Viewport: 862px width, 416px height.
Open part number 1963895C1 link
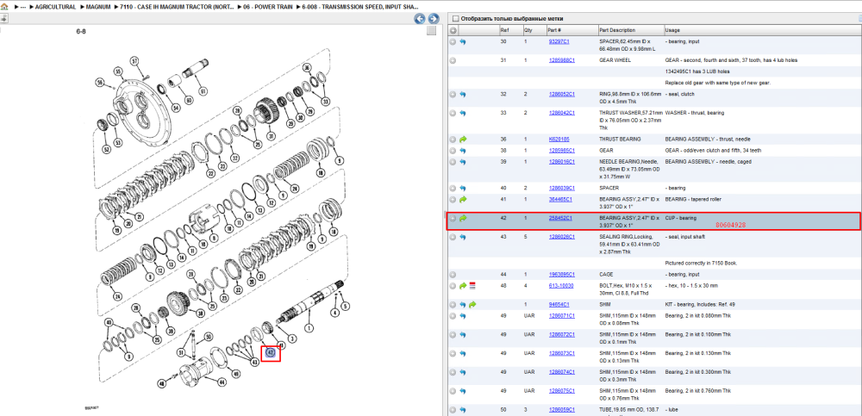coord(561,274)
